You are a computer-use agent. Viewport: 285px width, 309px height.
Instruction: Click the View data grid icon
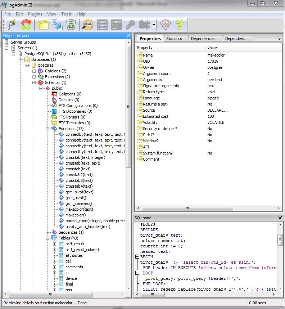pyautogui.click(x=102, y=25)
